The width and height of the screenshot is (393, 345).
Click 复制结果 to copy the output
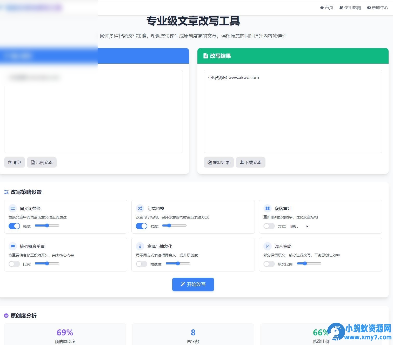coord(218,162)
